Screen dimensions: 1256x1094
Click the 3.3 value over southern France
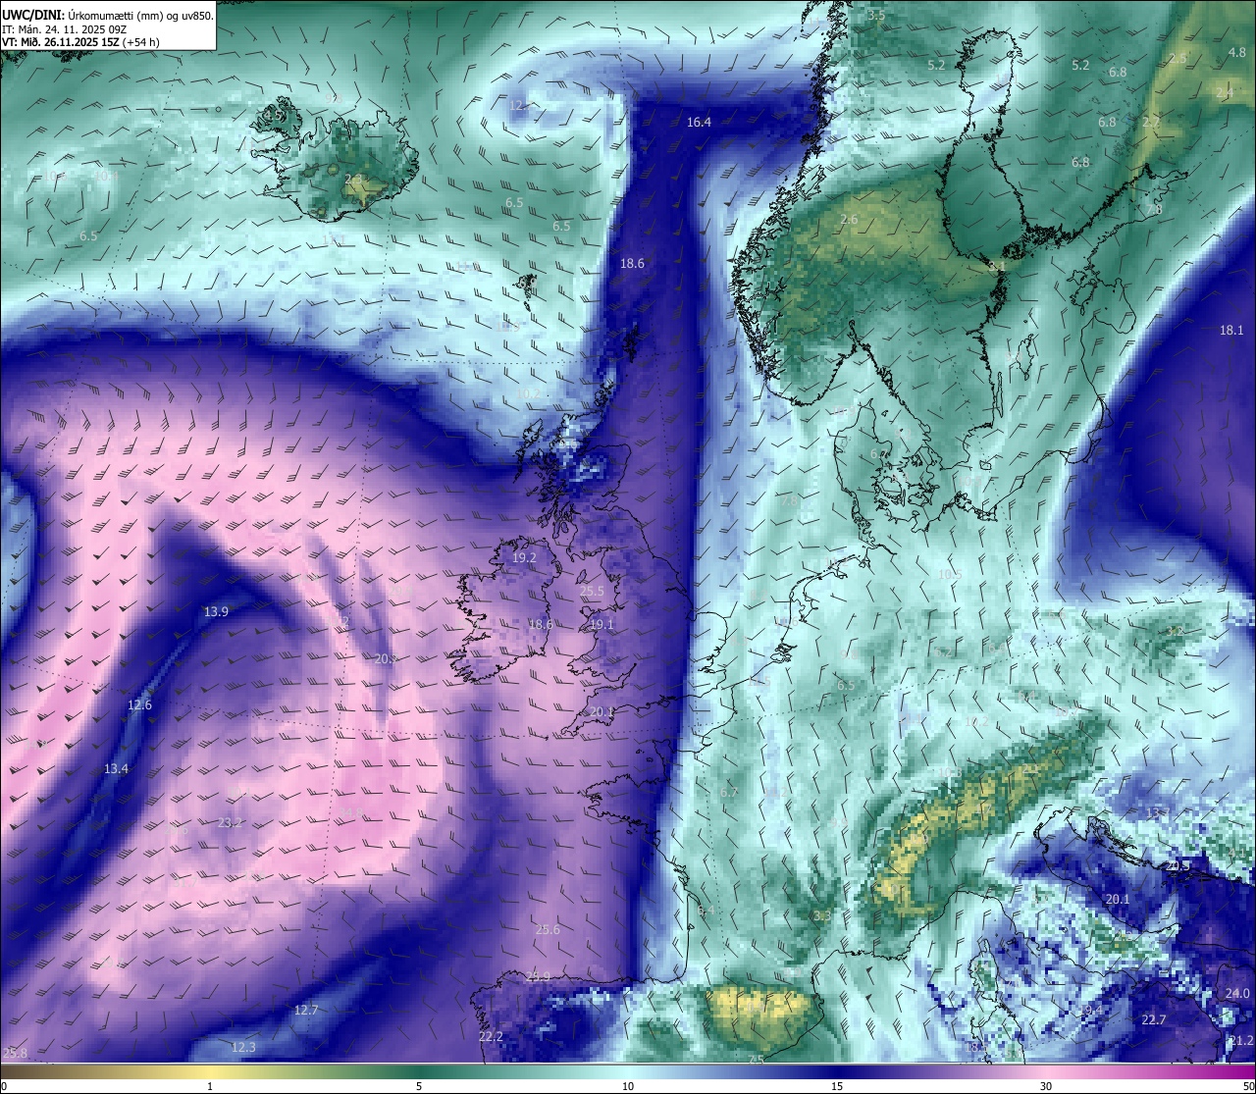pyautogui.click(x=822, y=915)
